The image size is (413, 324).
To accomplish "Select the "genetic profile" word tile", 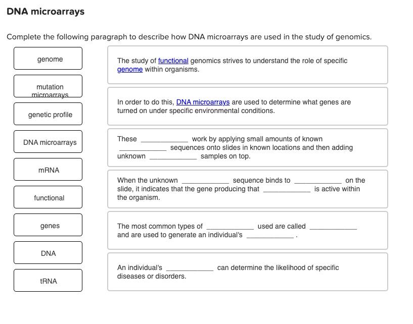I will pos(48,114).
